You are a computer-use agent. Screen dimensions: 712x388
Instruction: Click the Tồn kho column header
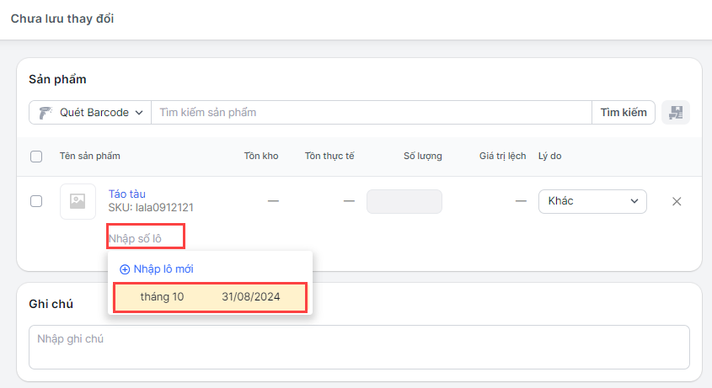tap(261, 156)
